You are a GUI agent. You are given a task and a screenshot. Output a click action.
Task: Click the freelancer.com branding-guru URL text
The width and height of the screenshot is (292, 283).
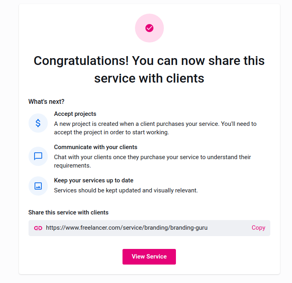click(x=127, y=228)
